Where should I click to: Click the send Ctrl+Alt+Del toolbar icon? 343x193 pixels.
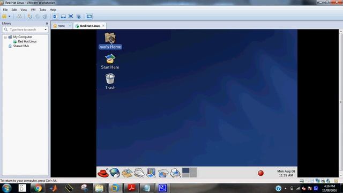point(19,17)
